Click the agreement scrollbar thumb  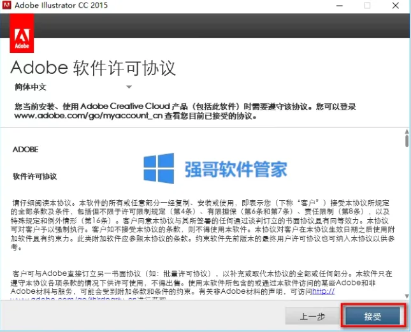click(407, 141)
